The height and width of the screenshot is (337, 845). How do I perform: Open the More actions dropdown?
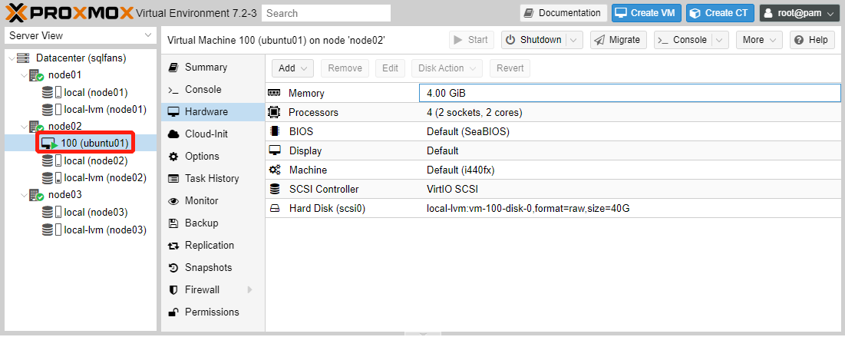pos(759,40)
